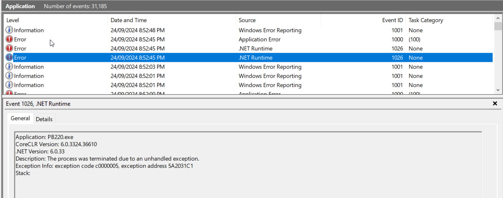Click the event list scrollbar down arrow
This screenshot has height=198, width=503.
point(498,90)
